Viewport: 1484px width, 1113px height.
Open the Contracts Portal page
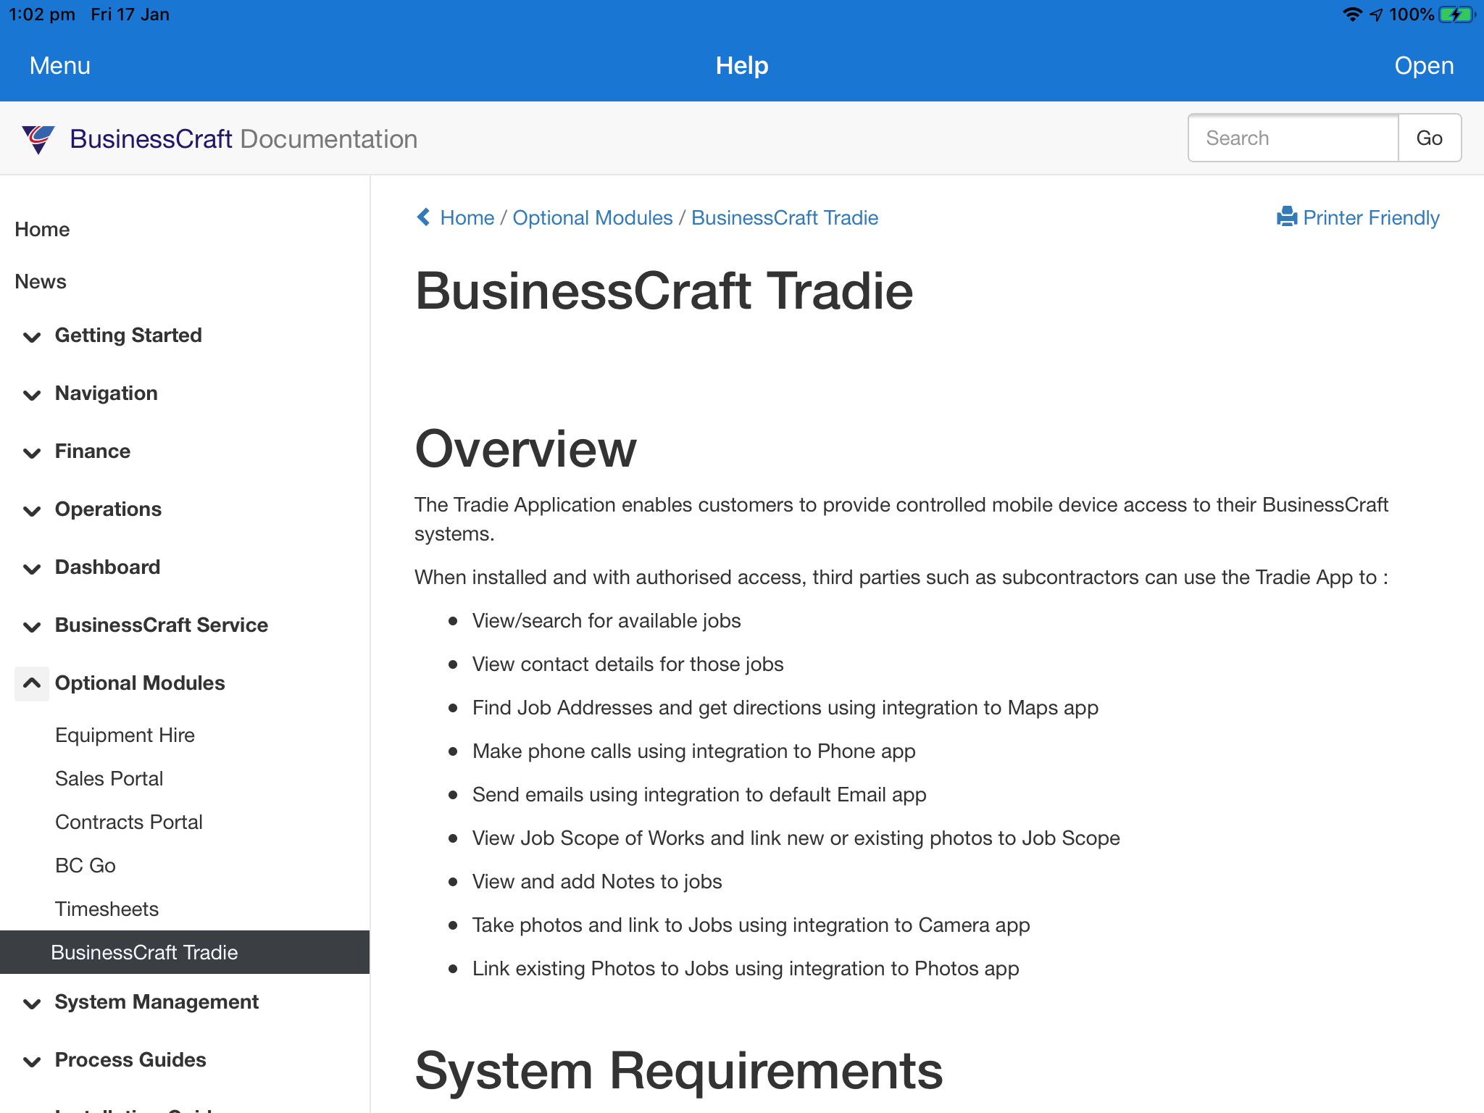pyautogui.click(x=129, y=822)
